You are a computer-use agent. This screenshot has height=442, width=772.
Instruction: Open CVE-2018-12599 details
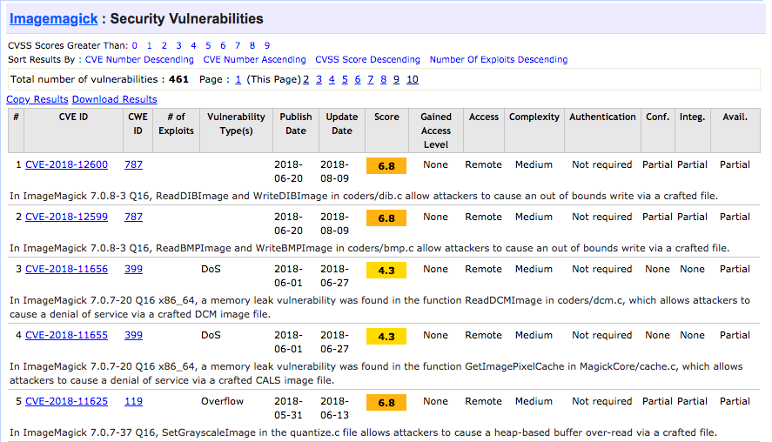coord(66,217)
